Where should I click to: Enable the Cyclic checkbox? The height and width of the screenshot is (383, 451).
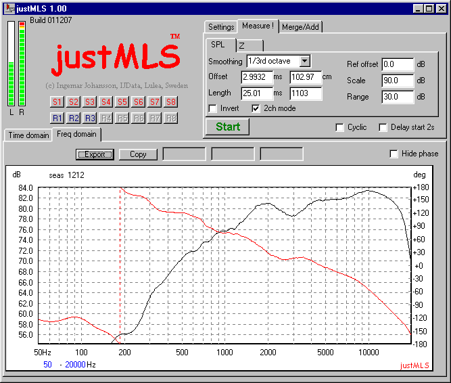(x=339, y=127)
